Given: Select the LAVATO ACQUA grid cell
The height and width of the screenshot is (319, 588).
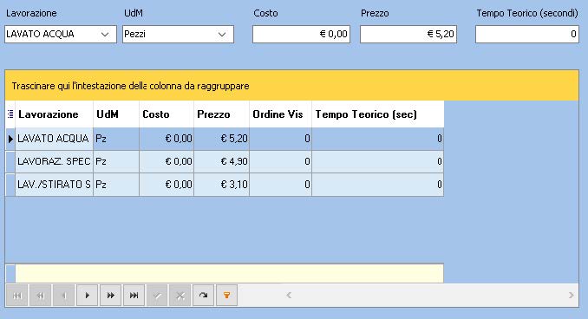Looking at the screenshot, I should 54,139.
